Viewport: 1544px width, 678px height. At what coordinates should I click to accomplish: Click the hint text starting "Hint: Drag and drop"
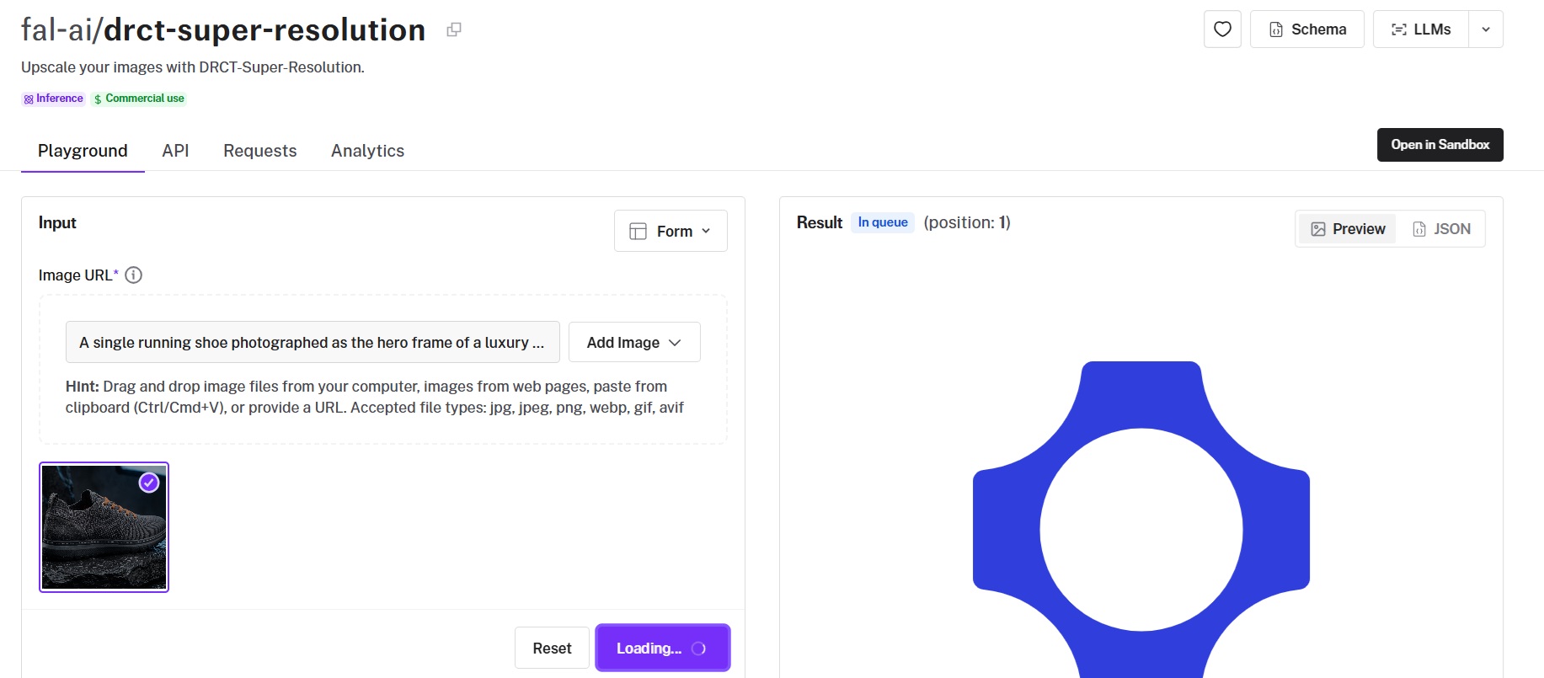375,397
